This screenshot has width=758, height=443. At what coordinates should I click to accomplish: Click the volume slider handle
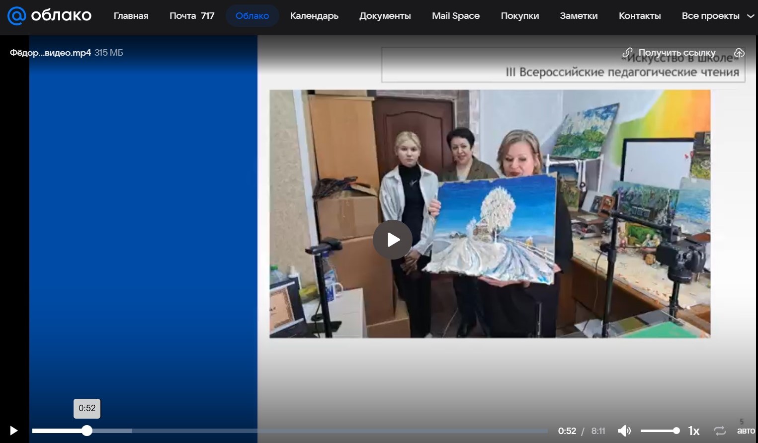click(x=676, y=431)
